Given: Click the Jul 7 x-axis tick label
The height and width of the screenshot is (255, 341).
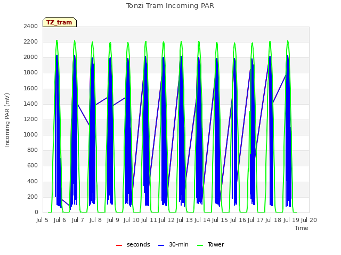Looking at the screenshot, I should coord(78,220).
